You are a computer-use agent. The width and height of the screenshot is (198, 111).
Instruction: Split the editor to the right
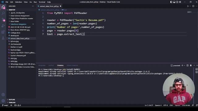click(x=193, y=6)
